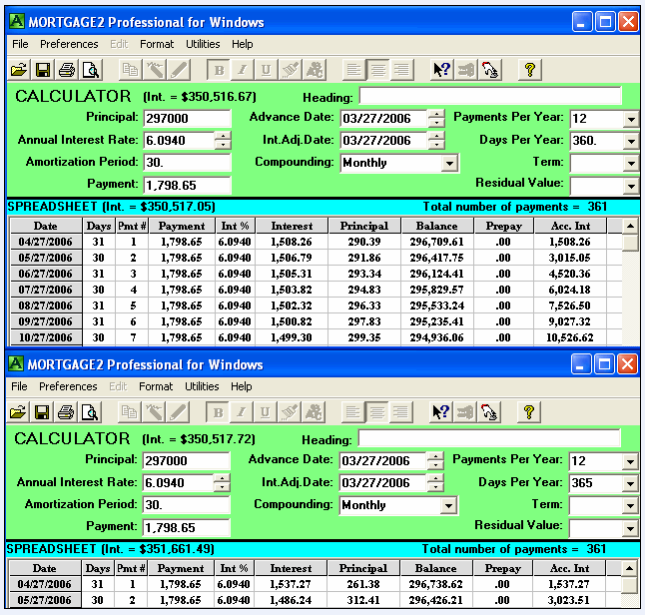Image resolution: width=645 pixels, height=615 pixels.
Task: Click the yellow question mark help icon in top window
Action: (x=529, y=70)
